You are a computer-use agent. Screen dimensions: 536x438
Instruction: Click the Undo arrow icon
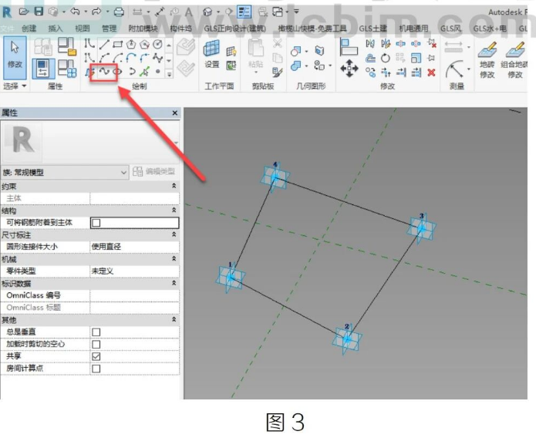pyautogui.click(x=75, y=12)
